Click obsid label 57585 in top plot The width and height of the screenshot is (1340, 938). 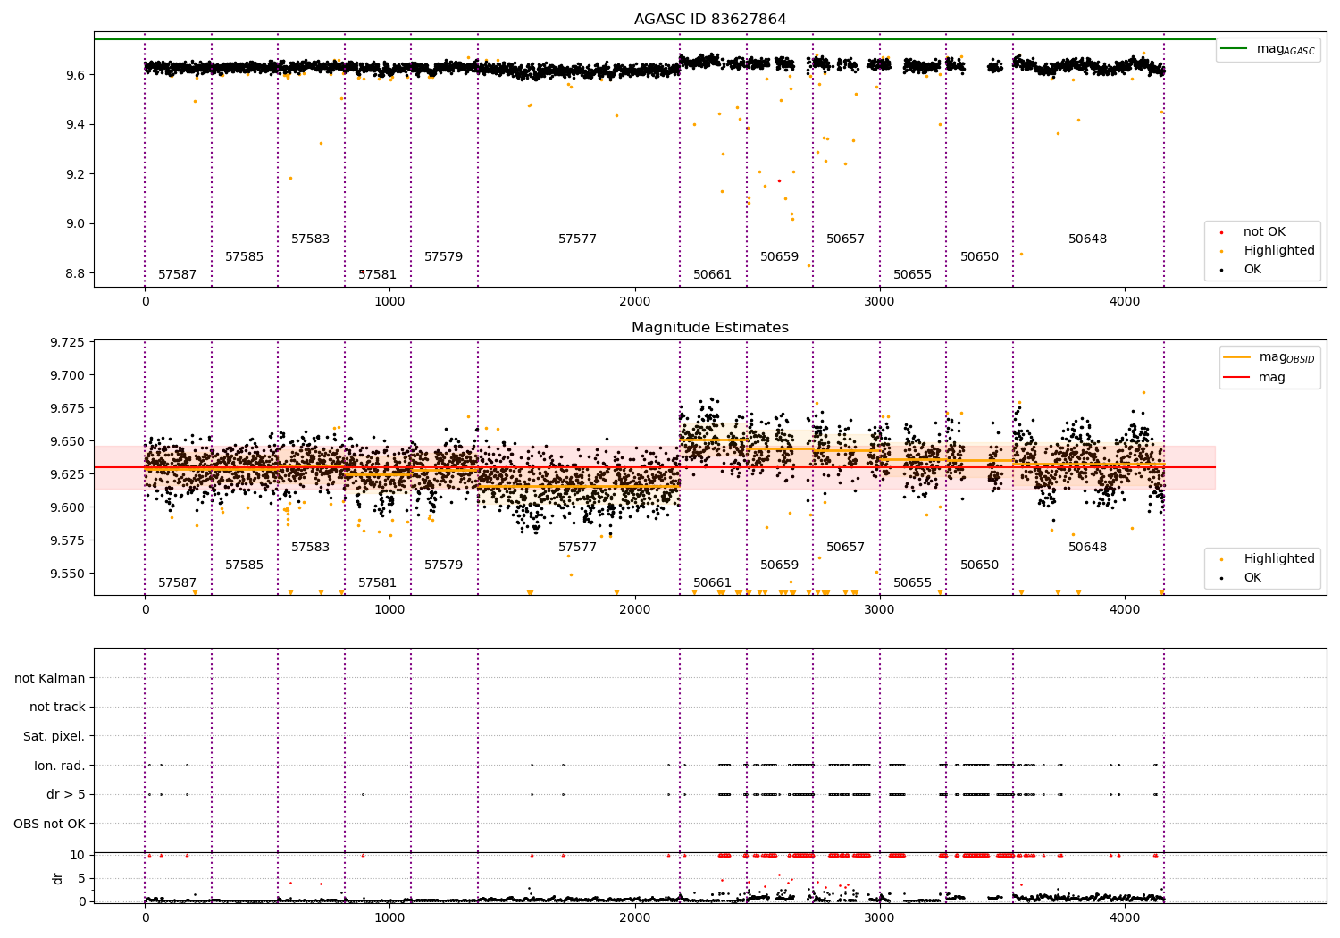244,257
